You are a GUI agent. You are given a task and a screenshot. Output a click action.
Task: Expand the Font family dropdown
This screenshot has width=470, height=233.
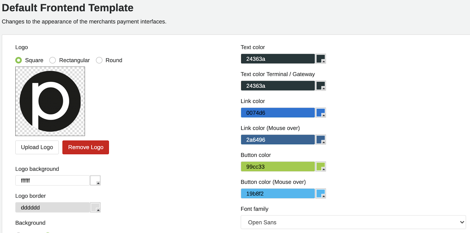353,222
